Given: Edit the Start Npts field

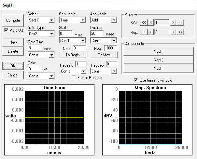Looking at the screenshot, I should [x=79, y=48].
